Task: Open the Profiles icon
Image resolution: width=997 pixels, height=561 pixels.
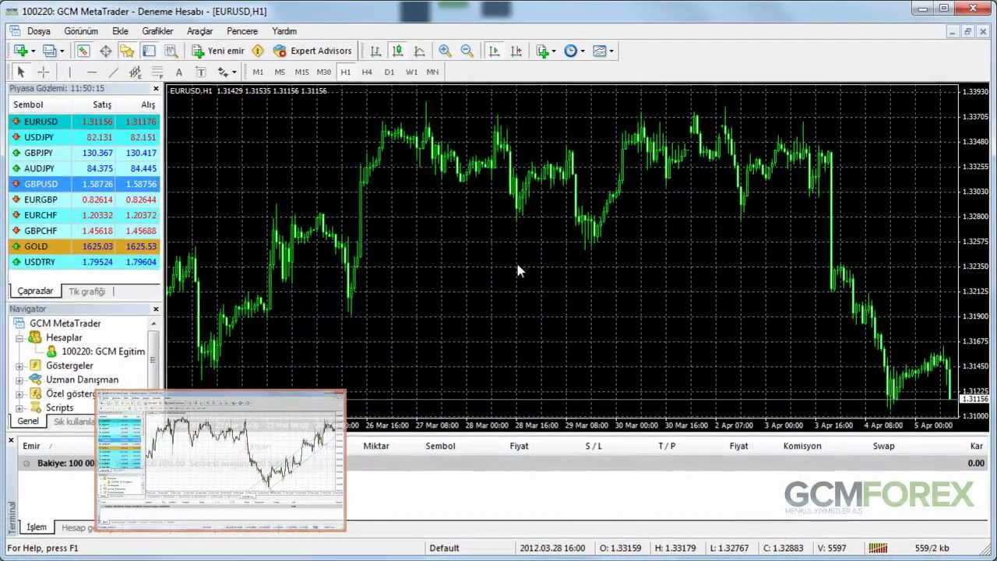Action: click(49, 51)
